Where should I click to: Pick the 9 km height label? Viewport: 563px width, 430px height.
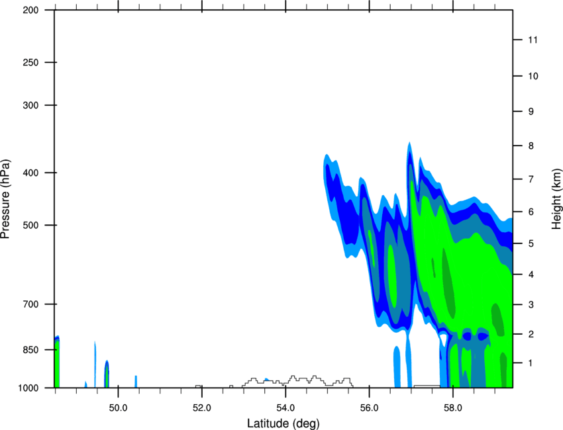531,112
